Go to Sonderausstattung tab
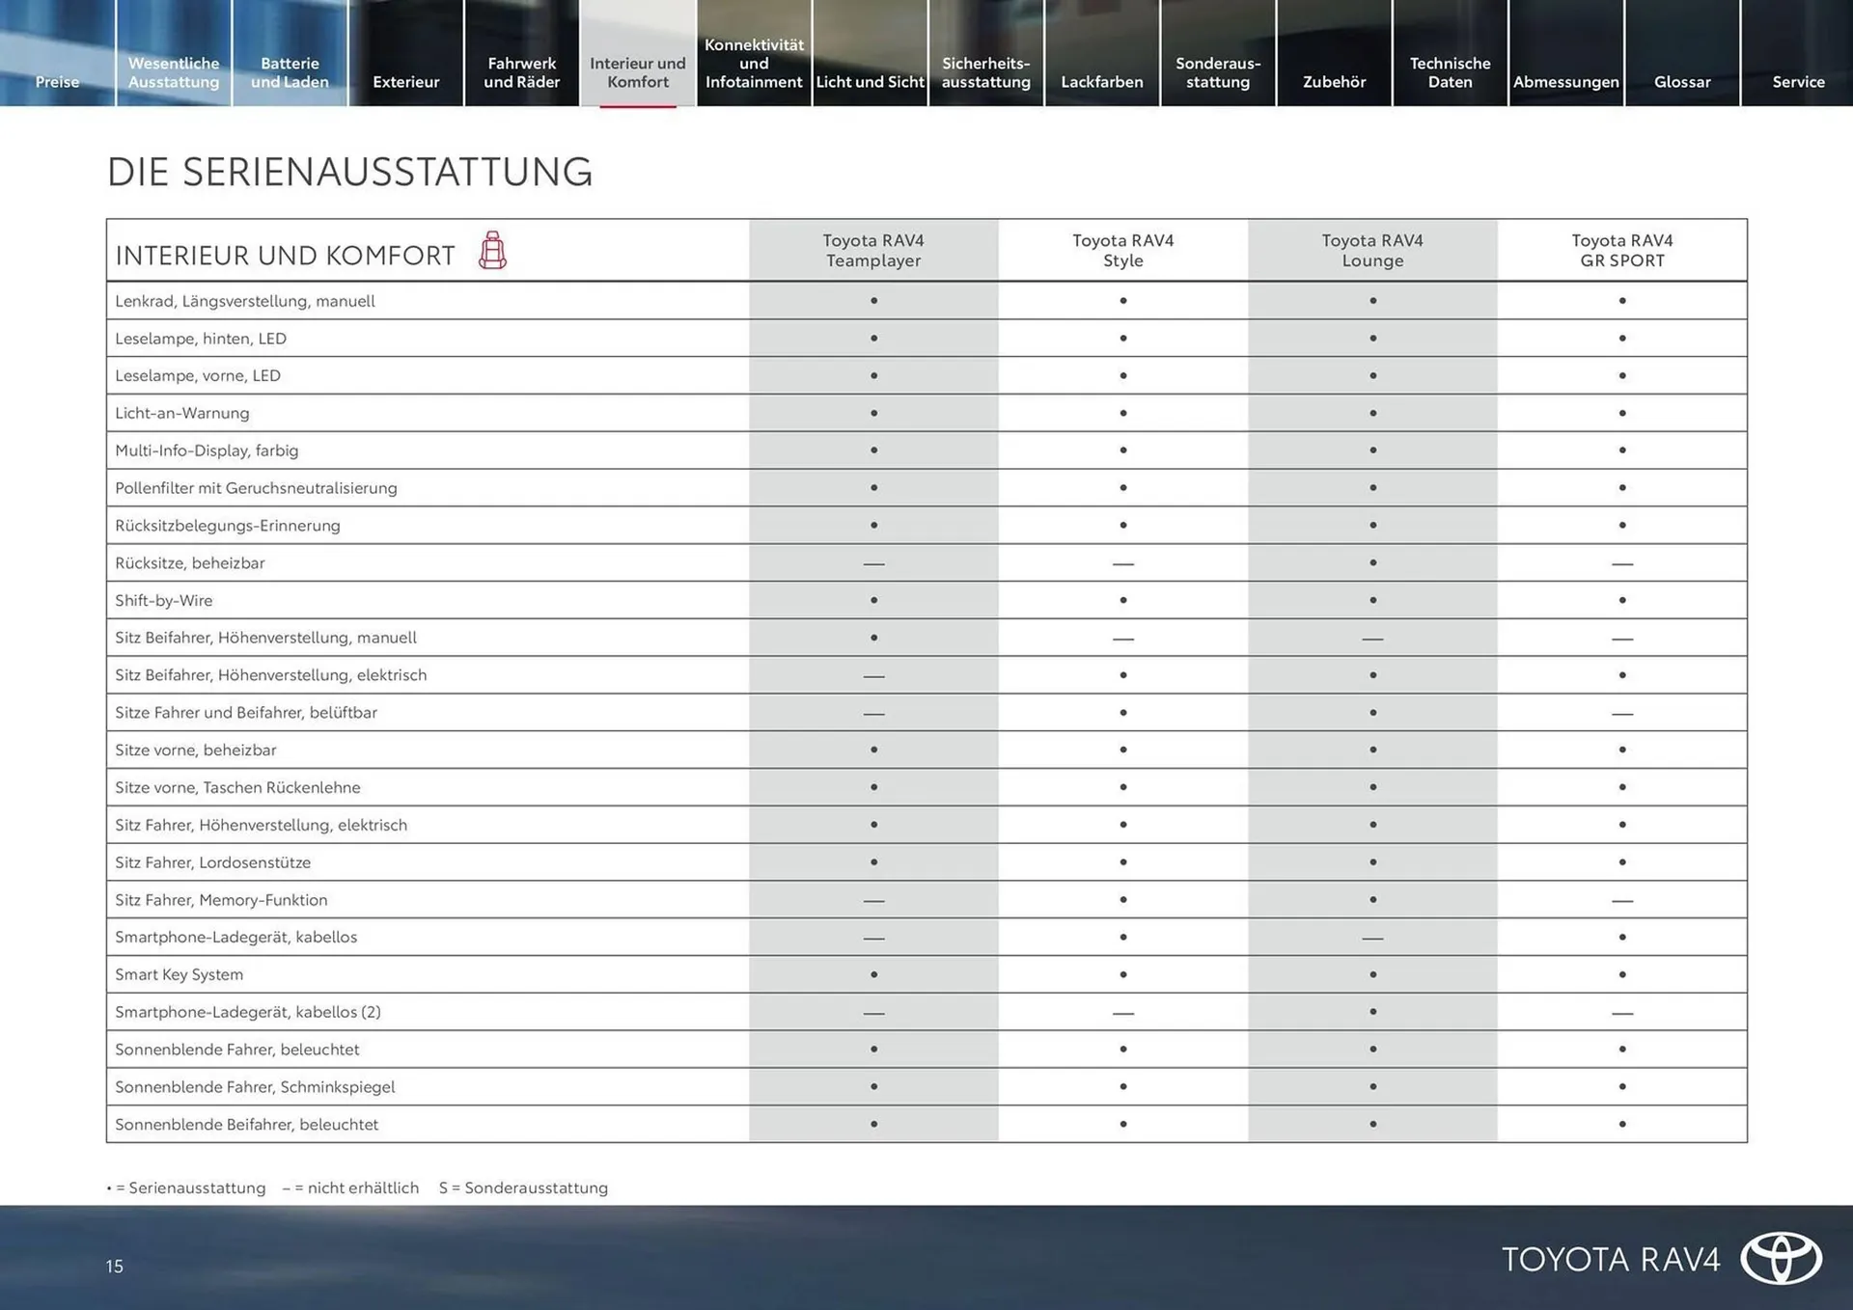 [1218, 72]
